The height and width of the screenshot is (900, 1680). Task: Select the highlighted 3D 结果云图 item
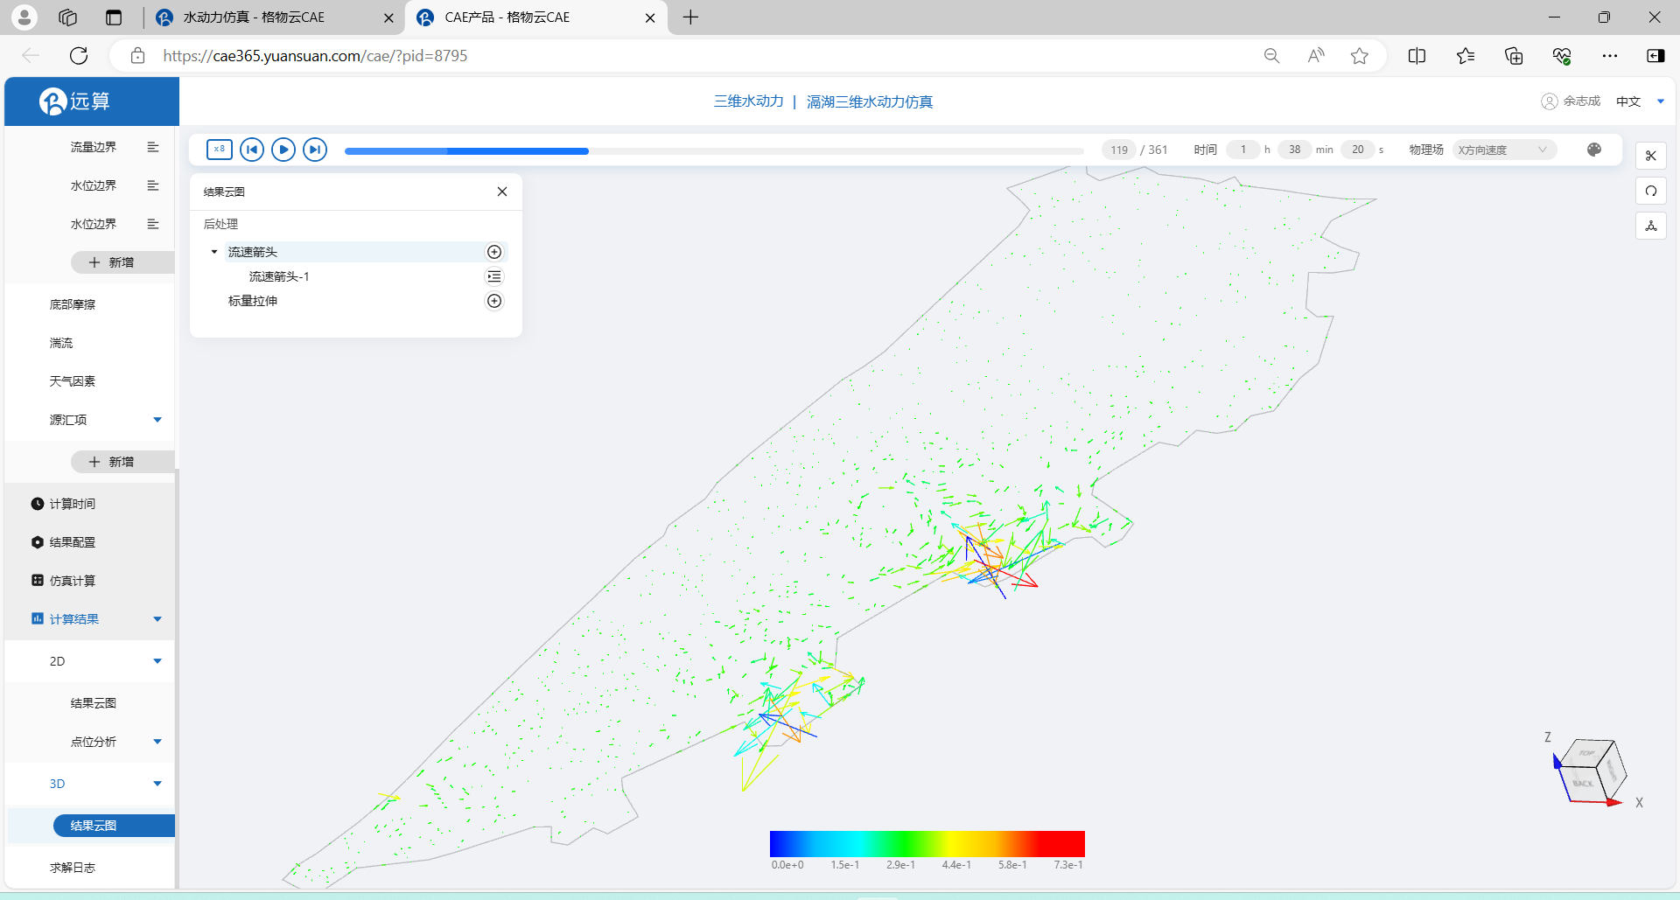tap(114, 826)
